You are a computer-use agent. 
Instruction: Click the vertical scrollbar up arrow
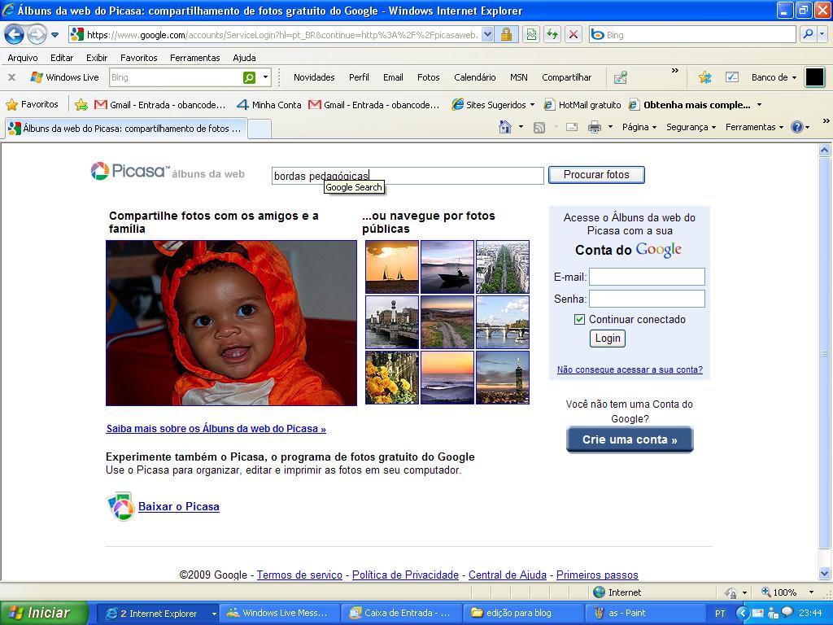pos(825,150)
